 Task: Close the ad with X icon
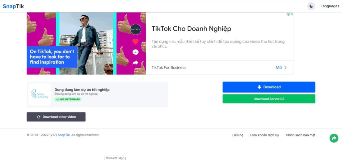(x=292, y=14)
